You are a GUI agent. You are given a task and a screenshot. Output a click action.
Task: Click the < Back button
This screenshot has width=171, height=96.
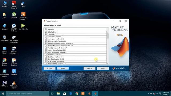(x=49, y=68)
